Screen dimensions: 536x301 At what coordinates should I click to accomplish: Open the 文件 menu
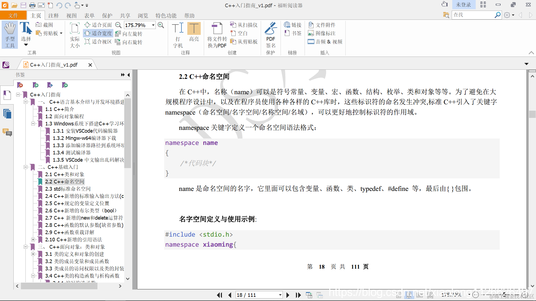pyautogui.click(x=13, y=16)
